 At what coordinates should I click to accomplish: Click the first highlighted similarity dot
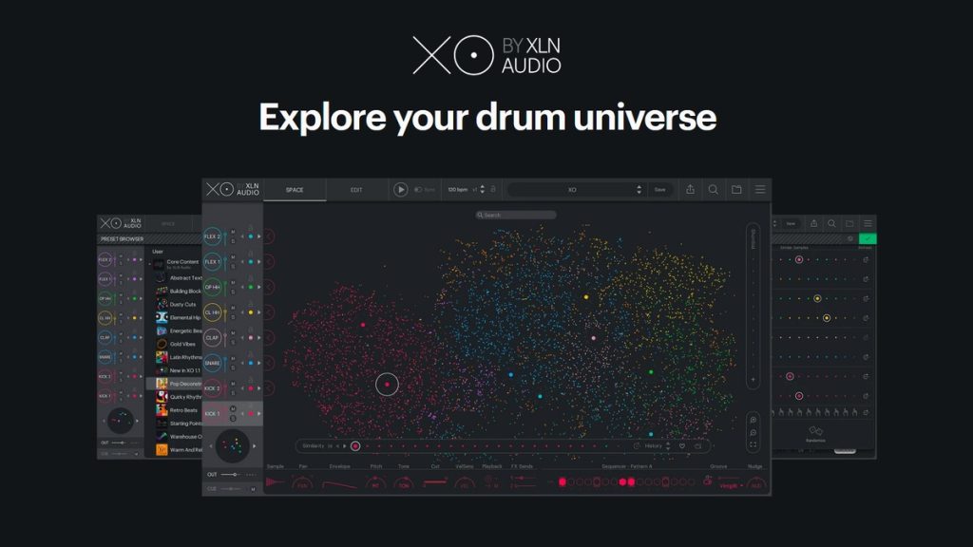[355, 446]
